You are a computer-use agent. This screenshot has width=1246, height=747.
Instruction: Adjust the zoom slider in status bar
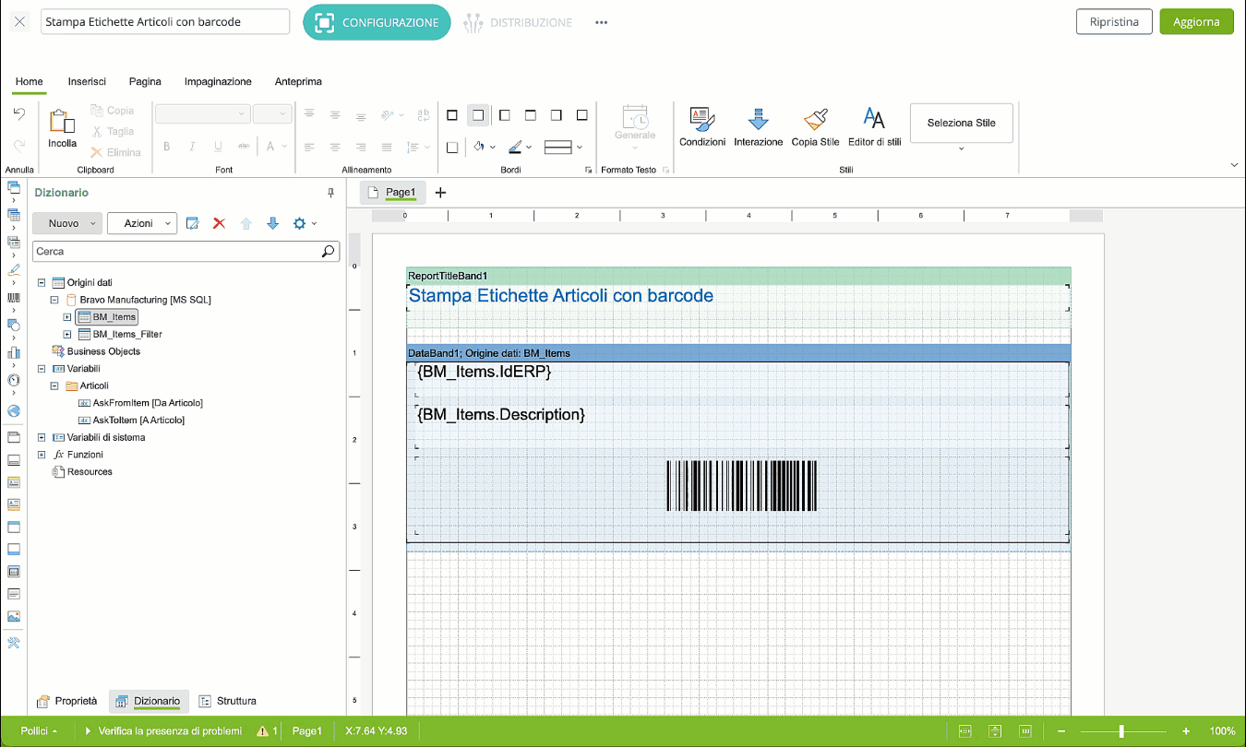pyautogui.click(x=1121, y=730)
